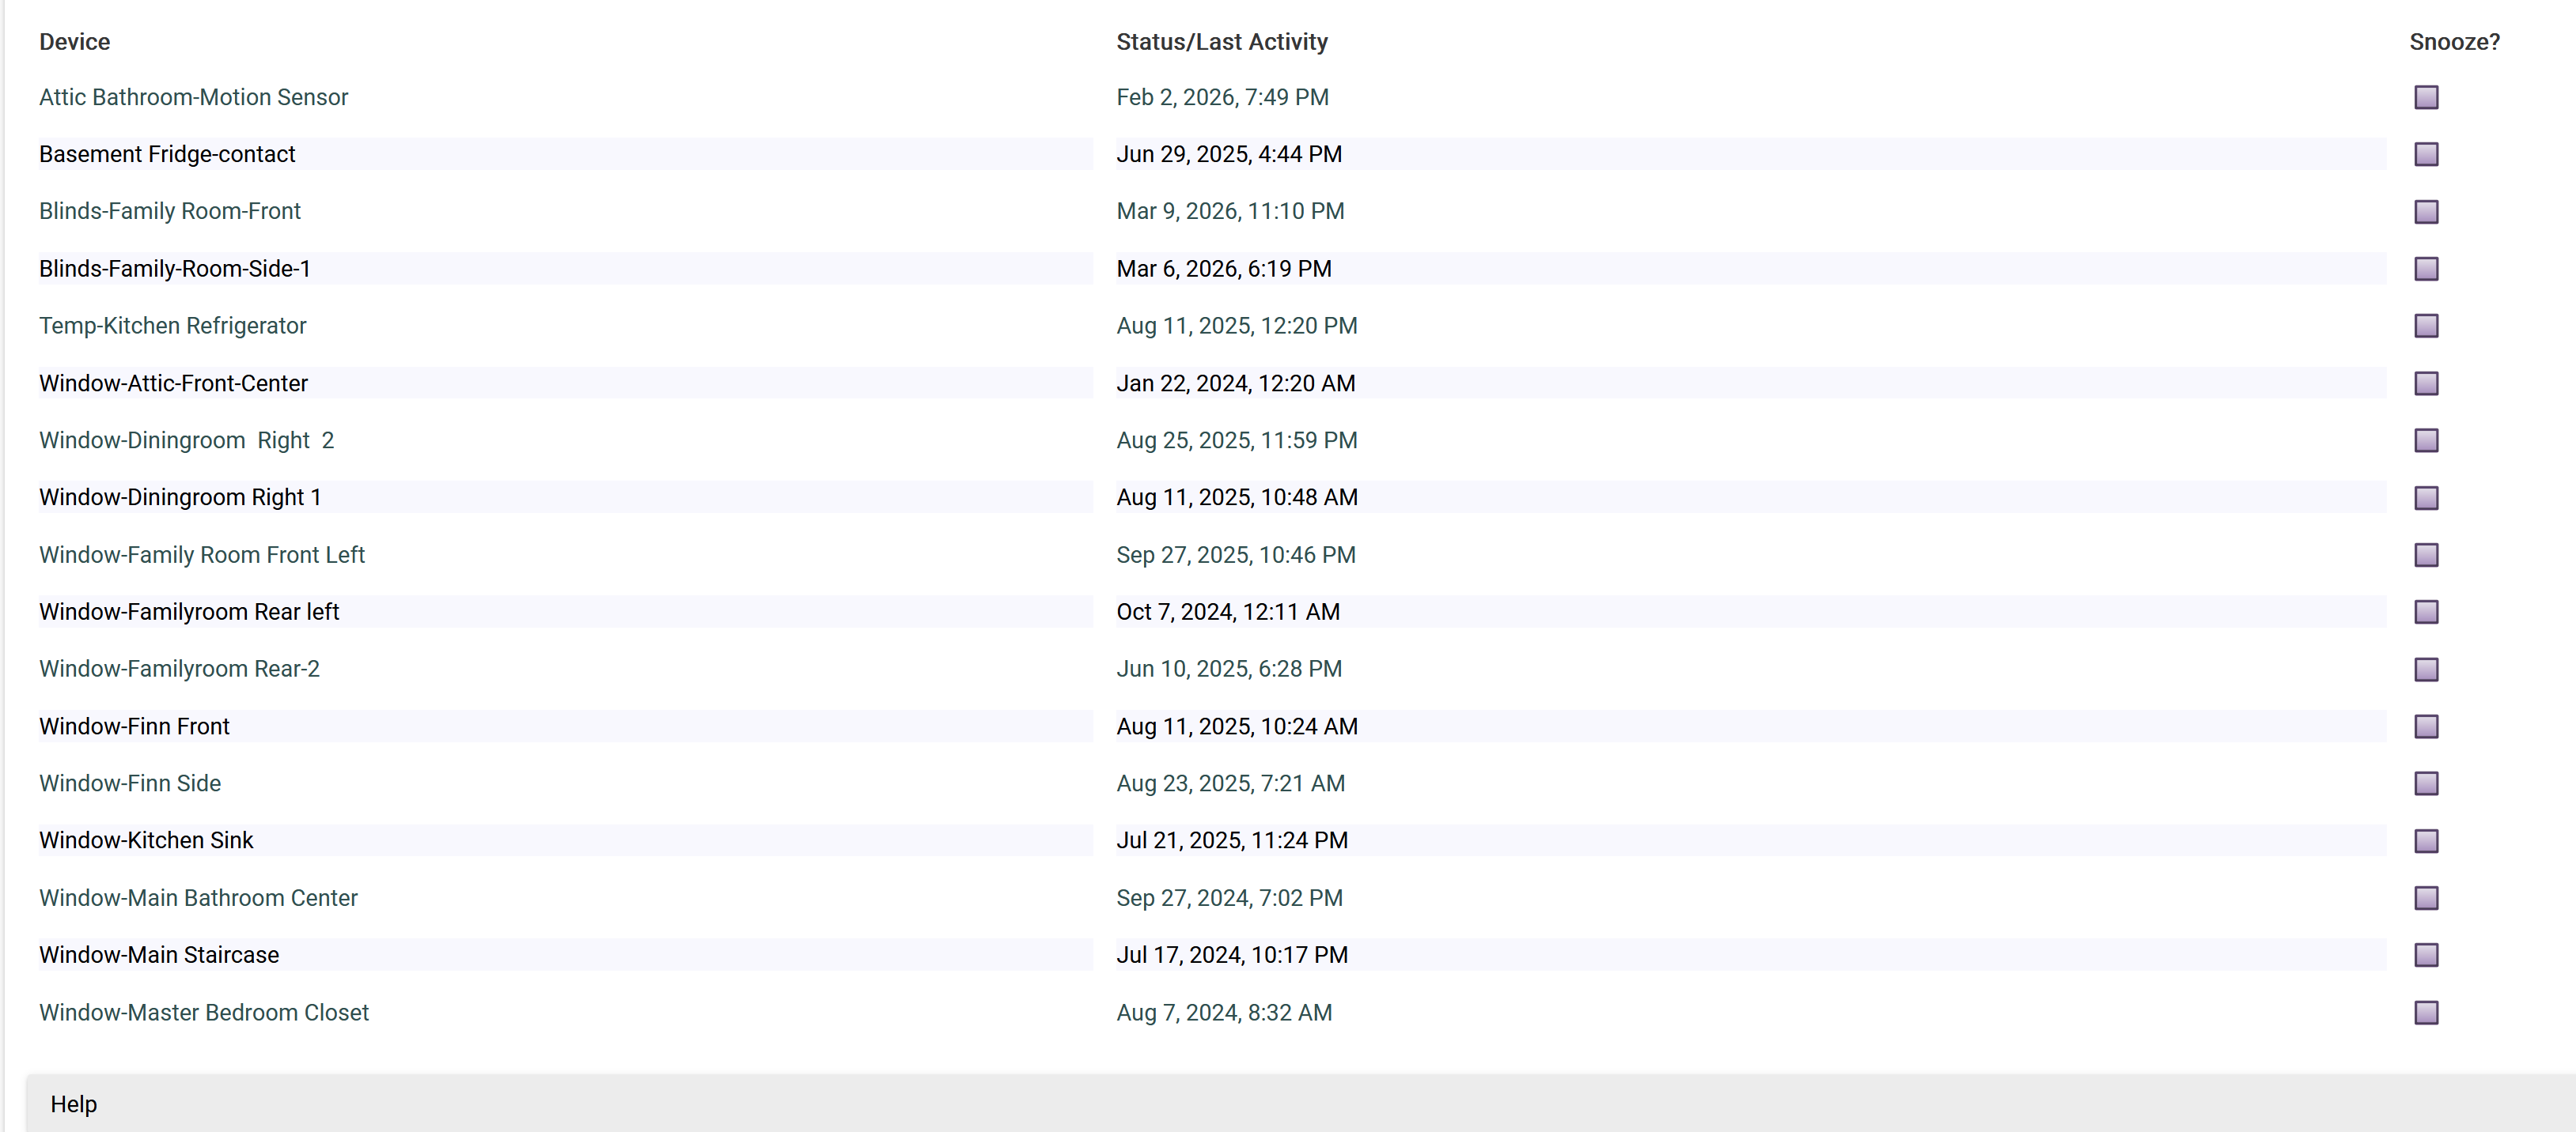Snooze Window-Familyroom Rear left
This screenshot has width=2576, height=1132.
click(x=2426, y=612)
